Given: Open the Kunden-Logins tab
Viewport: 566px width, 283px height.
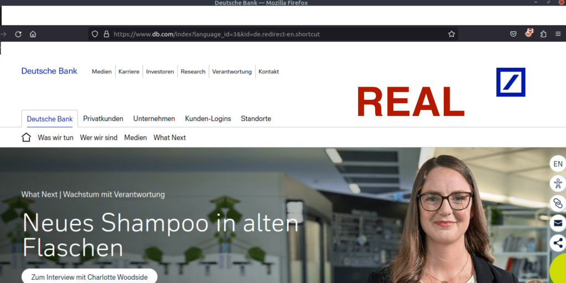Looking at the screenshot, I should (x=208, y=119).
